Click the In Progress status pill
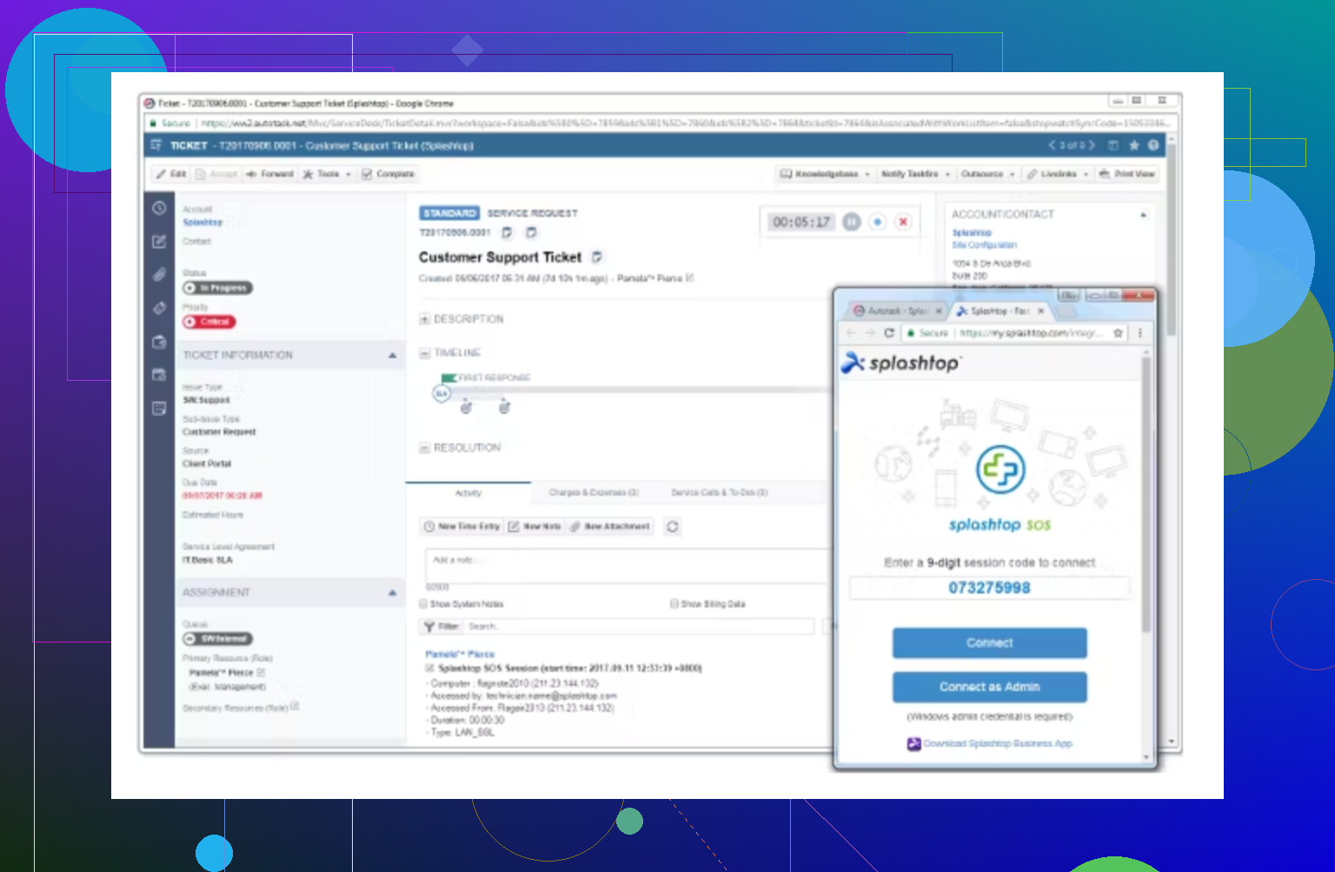The height and width of the screenshot is (872, 1335). point(217,288)
